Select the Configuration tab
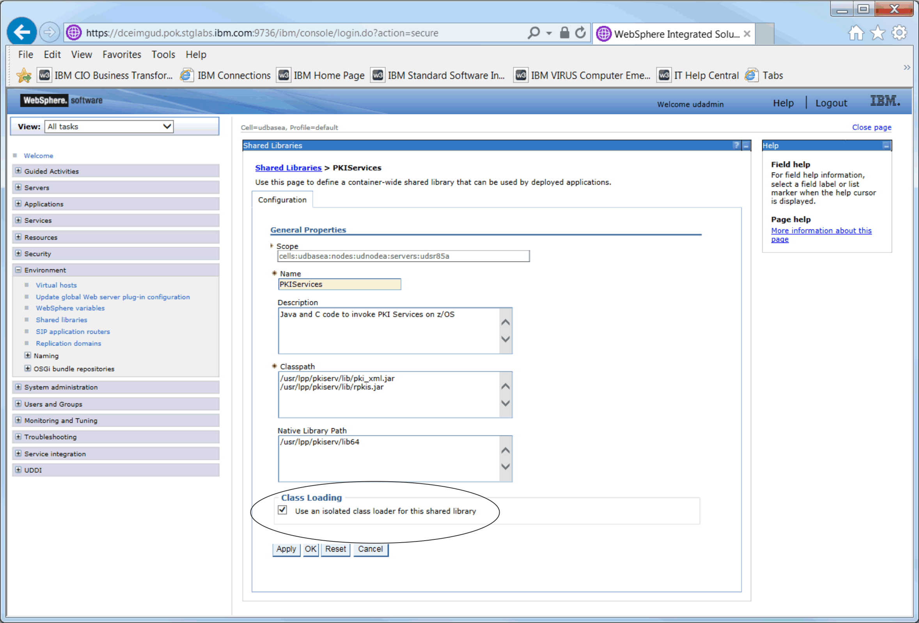The height and width of the screenshot is (623, 919). click(282, 200)
